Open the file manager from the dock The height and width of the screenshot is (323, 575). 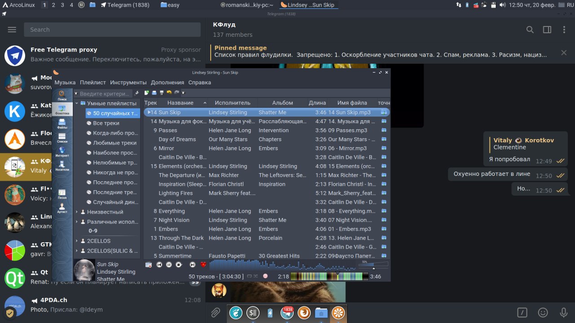coord(321,313)
